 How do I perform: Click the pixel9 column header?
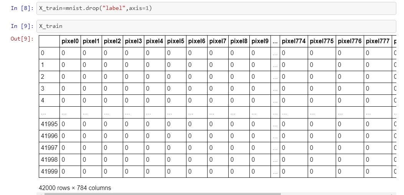tap(260, 41)
